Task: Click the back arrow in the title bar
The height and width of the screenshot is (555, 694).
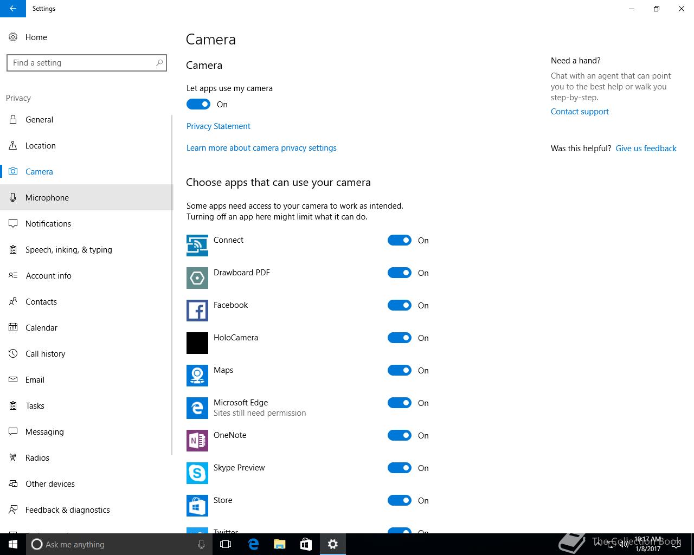Action: (x=13, y=9)
